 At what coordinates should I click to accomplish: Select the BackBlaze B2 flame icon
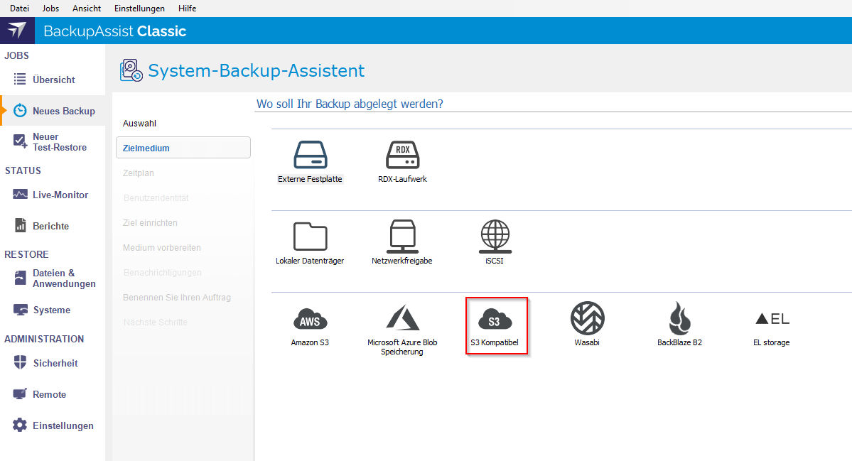[679, 318]
